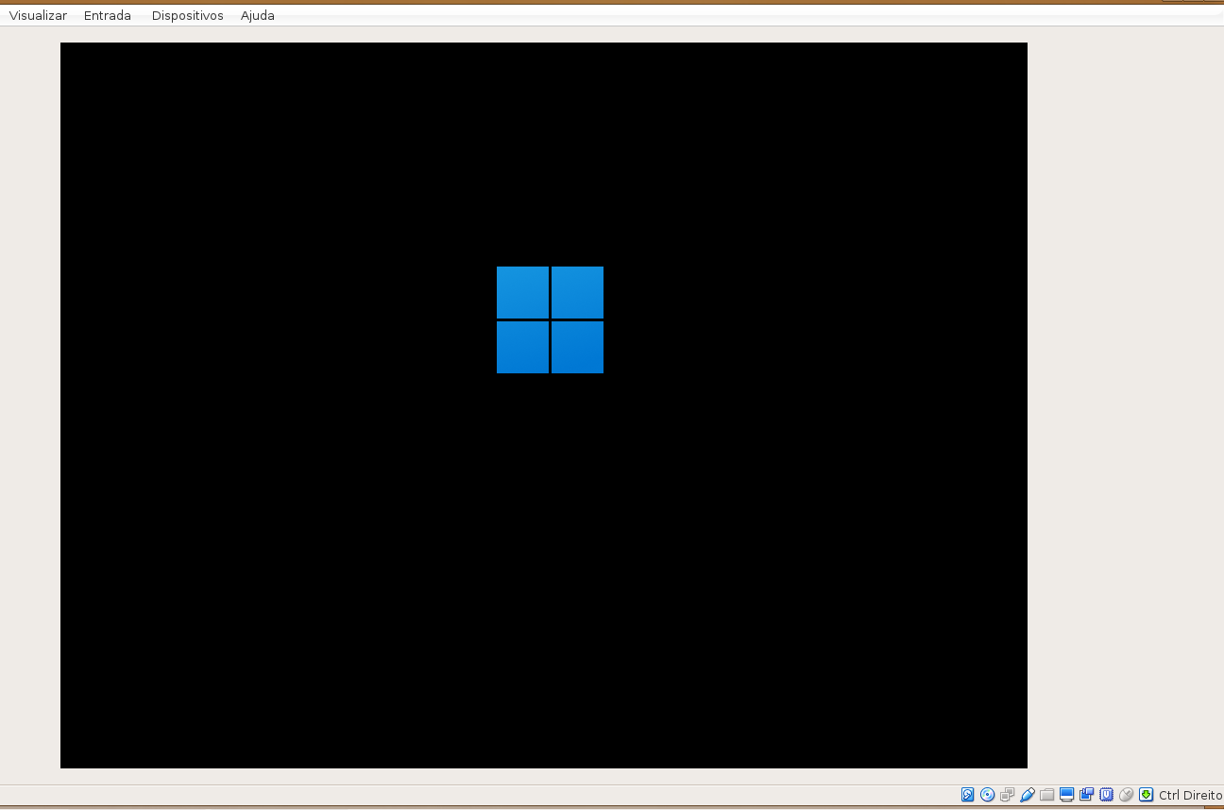Open the Entrada menu

tap(108, 16)
